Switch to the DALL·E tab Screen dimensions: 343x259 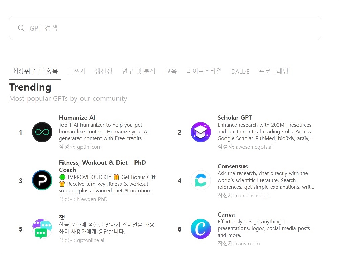point(240,72)
